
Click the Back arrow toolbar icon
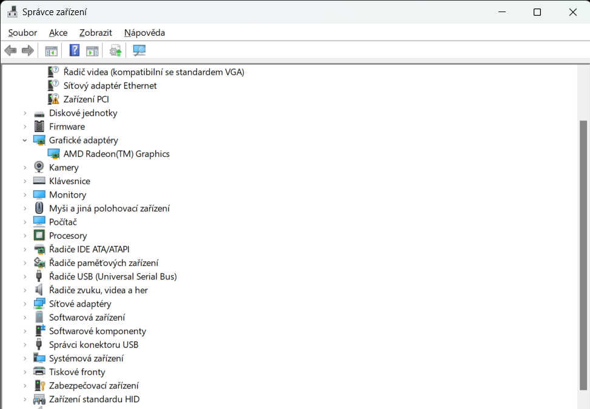10,50
